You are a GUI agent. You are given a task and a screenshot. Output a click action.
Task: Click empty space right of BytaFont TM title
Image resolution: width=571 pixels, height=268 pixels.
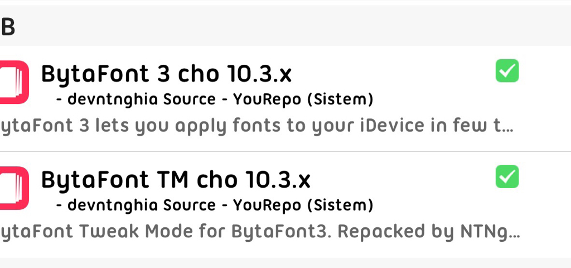[x=401, y=180]
